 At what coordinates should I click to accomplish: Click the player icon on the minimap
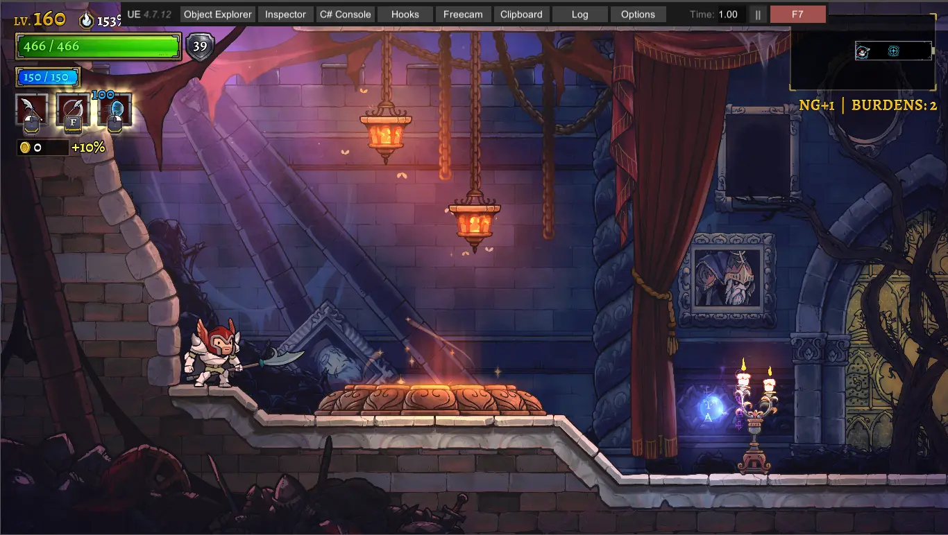(863, 51)
